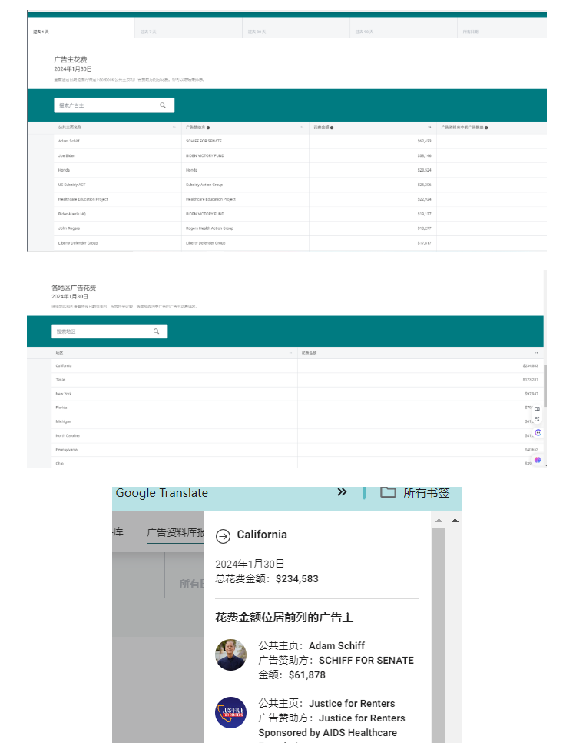Click sort arrows of region table 花费金额 column
Screen dimensions: 563x743
click(536, 352)
